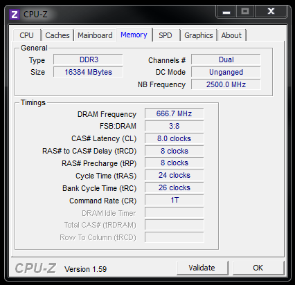Click the "Timings" group heading
295x285 pixels.
pyautogui.click(x=33, y=102)
